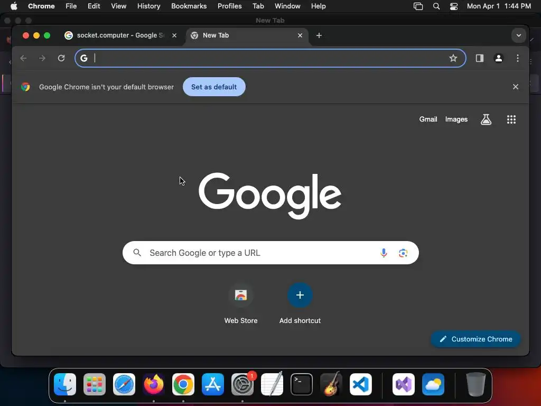The image size is (541, 406).
Task: Search by image with Lens icon
Action: pos(403,253)
